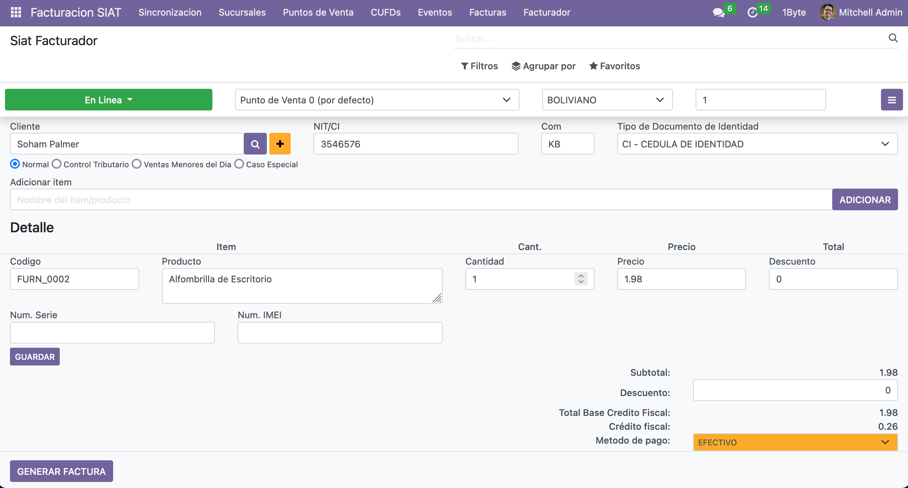908x488 pixels.
Task: Expand Punto de Venta dropdown
Action: [377, 100]
